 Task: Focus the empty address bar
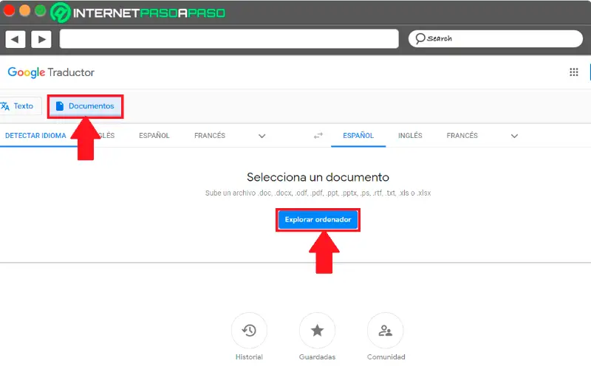tap(229, 39)
